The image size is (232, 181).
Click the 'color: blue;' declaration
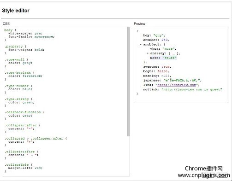[x=20, y=89]
